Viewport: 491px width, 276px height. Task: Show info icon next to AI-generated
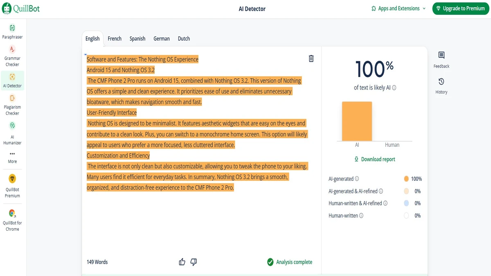coord(357,179)
